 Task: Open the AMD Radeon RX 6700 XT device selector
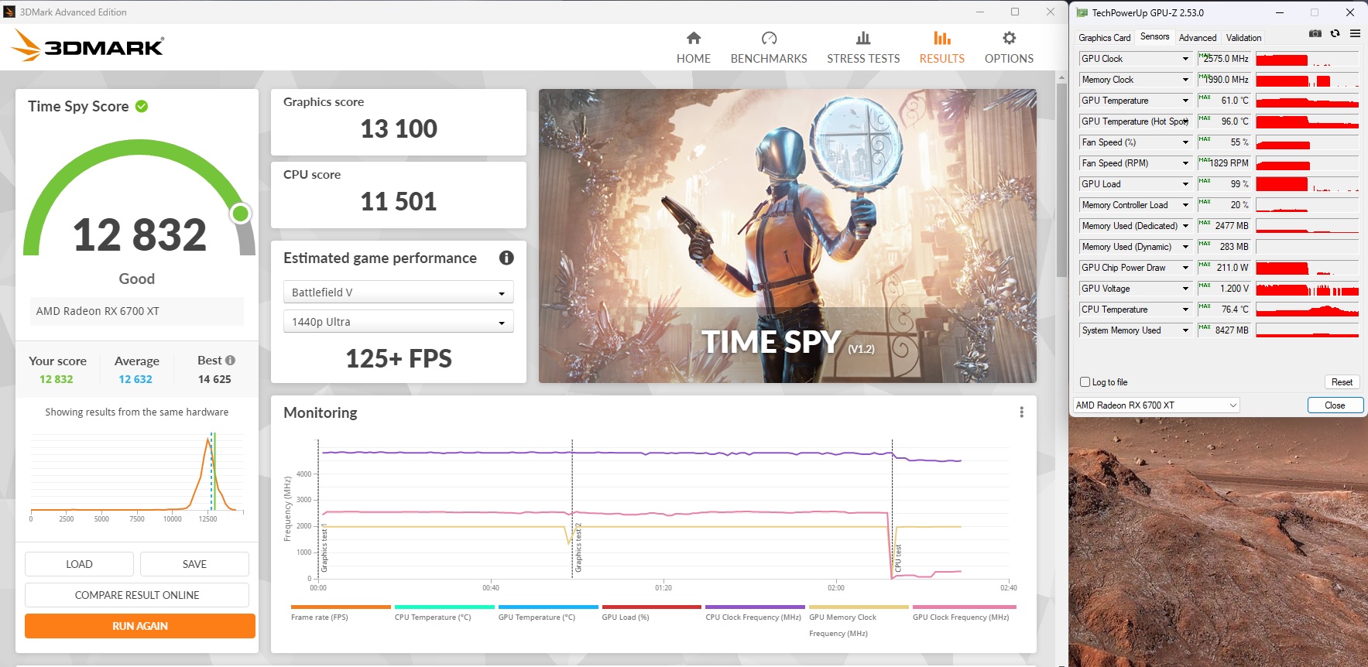1156,405
